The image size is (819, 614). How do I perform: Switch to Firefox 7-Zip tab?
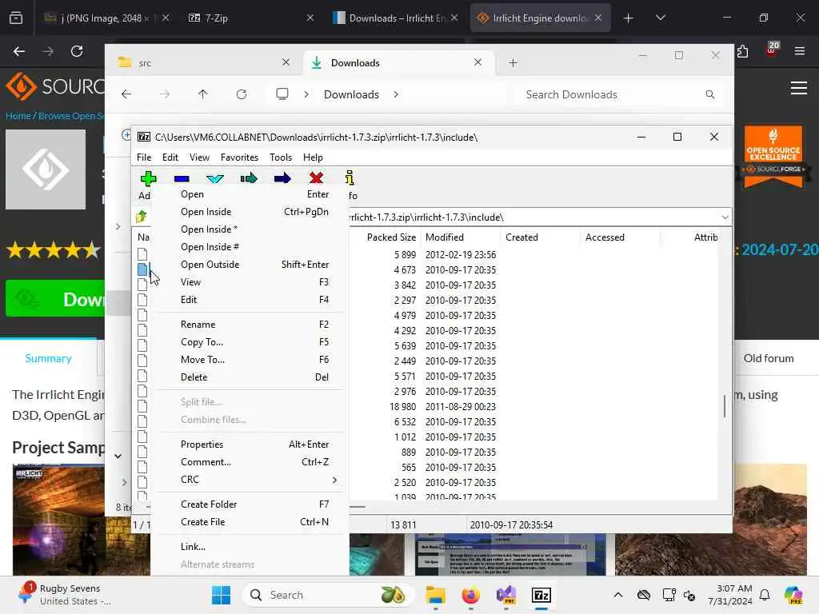pyautogui.click(x=250, y=18)
